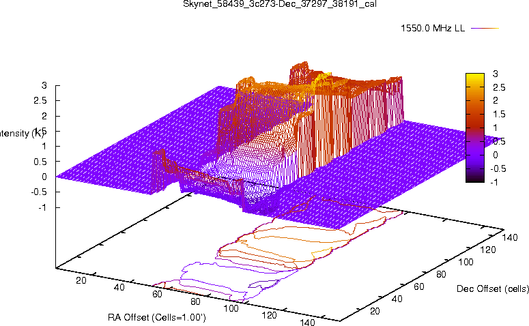Select the color bar label '2.5'
The image size is (529, 326).
coord(499,88)
